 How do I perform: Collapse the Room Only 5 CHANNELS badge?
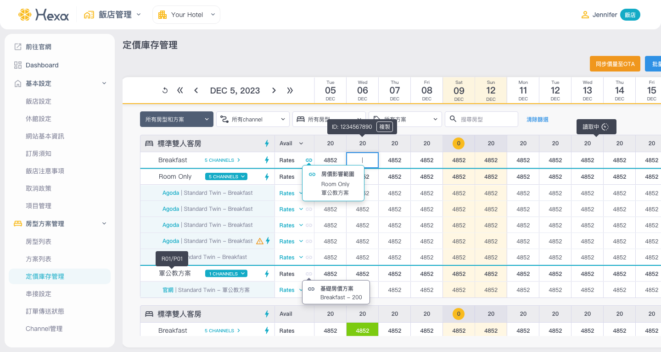click(228, 176)
